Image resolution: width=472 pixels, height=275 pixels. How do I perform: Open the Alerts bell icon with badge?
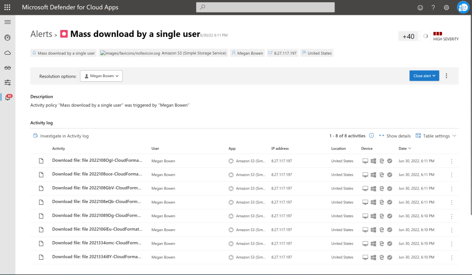[x=8, y=98]
